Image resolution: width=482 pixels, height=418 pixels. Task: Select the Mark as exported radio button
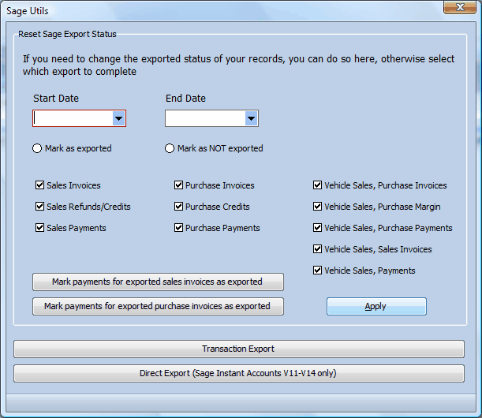37,148
